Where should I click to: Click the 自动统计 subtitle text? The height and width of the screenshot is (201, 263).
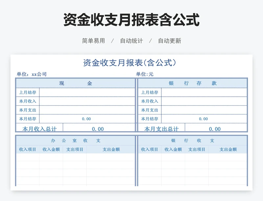click(131, 41)
